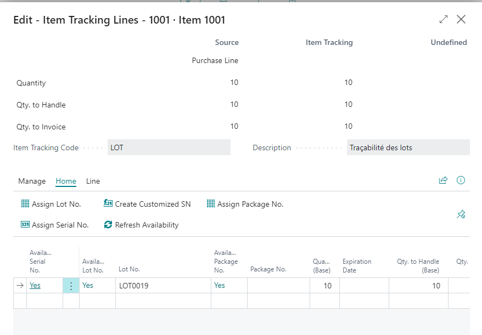This screenshot has width=482, height=335.
Task: Click the Assign Serial No. icon
Action: (25, 224)
